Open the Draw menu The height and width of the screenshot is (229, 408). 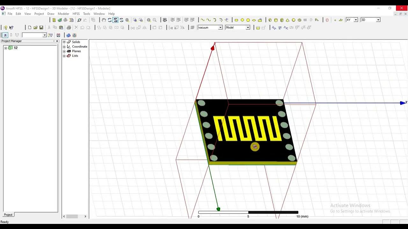point(51,14)
